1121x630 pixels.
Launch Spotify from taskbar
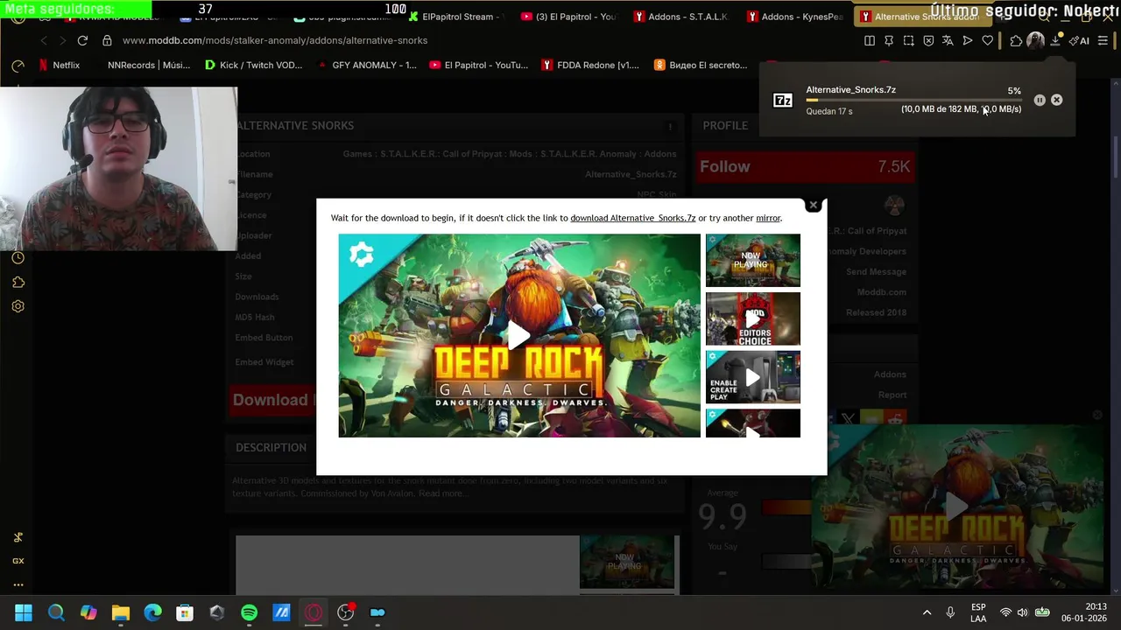[249, 612]
